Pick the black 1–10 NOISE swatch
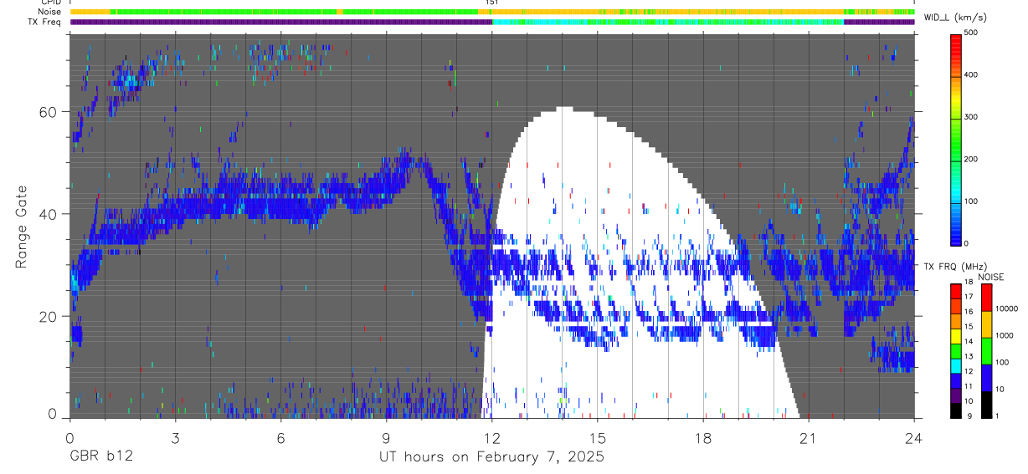The width and height of the screenshot is (1028, 474). click(x=985, y=404)
